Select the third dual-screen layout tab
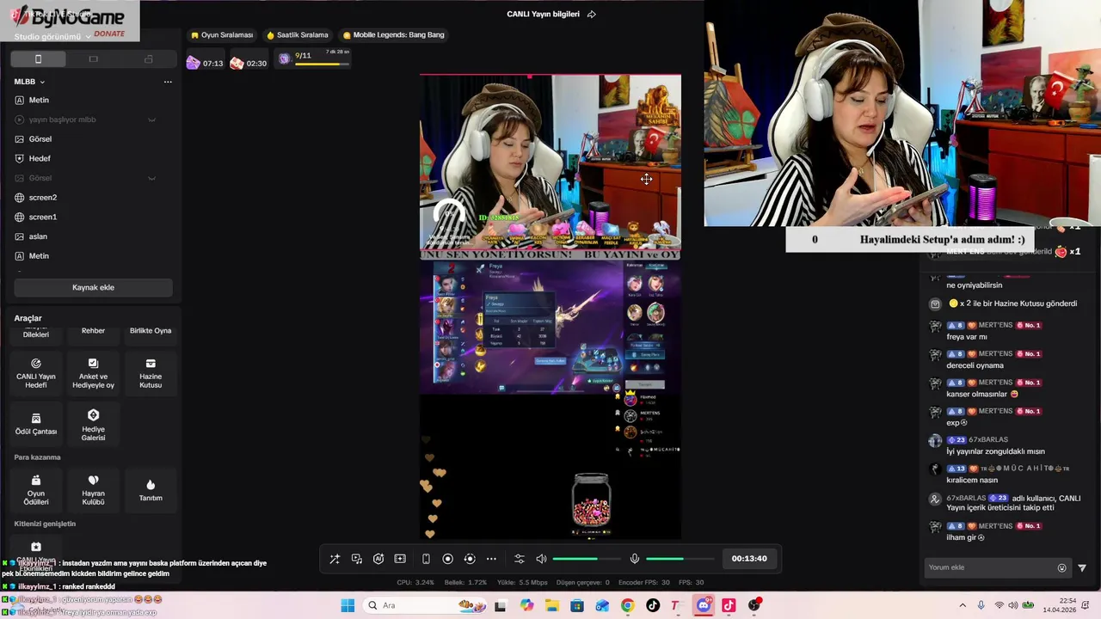Image resolution: width=1101 pixels, height=619 pixels. [148, 58]
